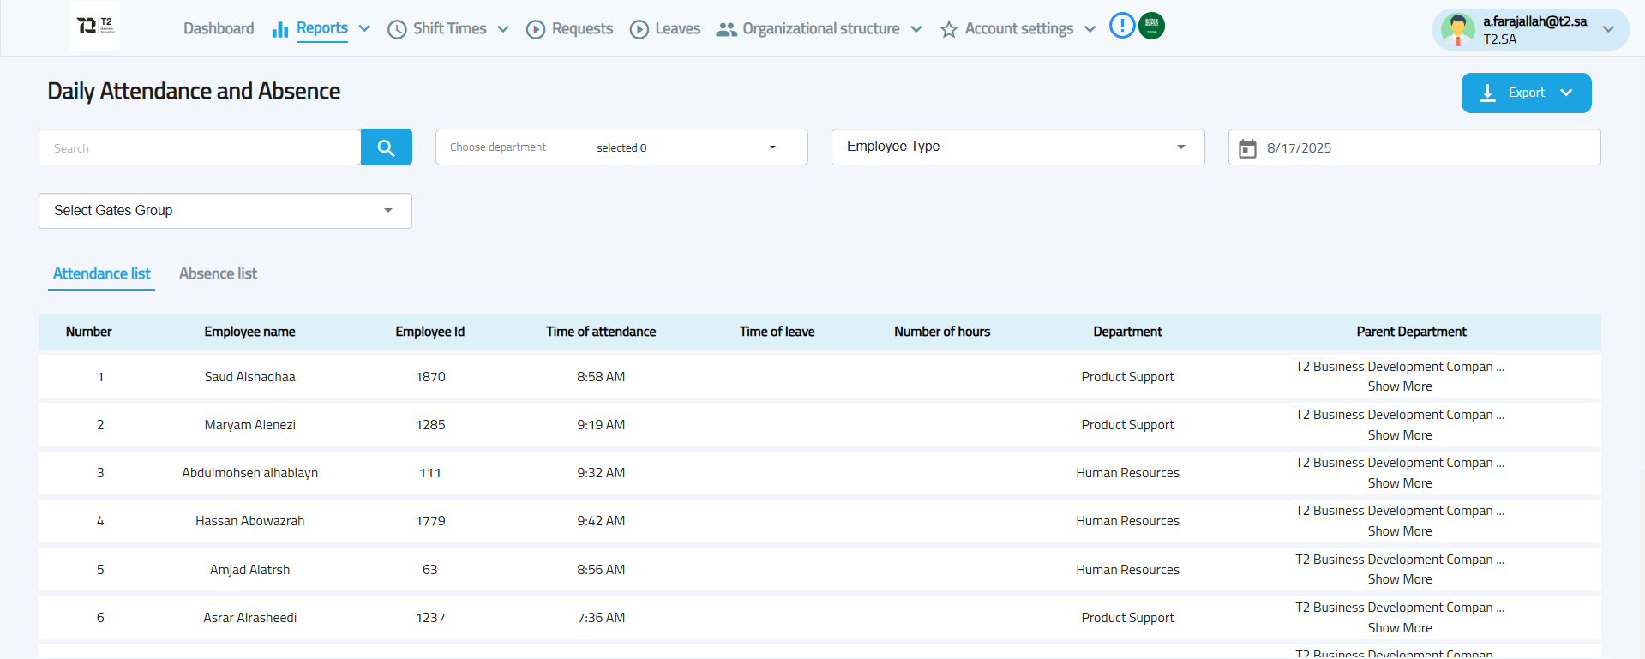This screenshot has height=659, width=1645.
Task: Click Human Resources in Amjad Alatrsh row
Action: pos(1128,570)
